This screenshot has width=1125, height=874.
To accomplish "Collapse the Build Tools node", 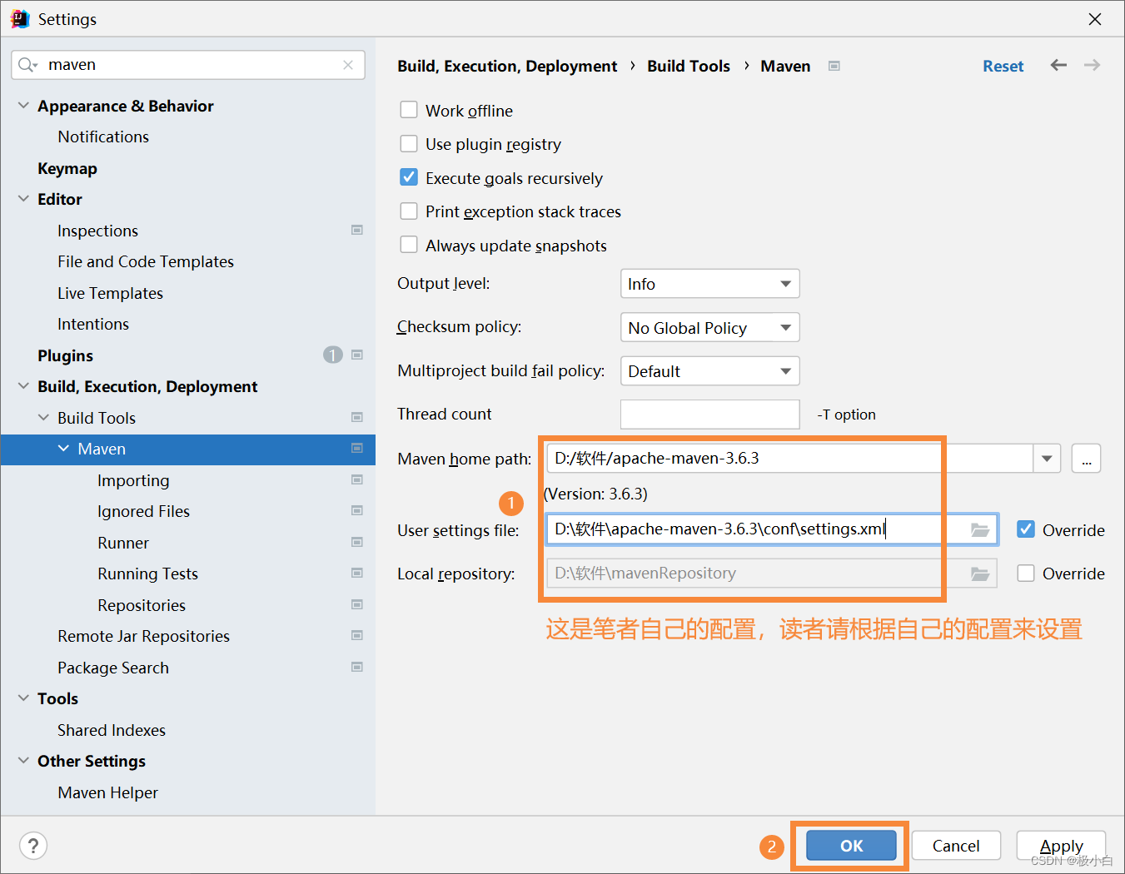I will point(43,417).
